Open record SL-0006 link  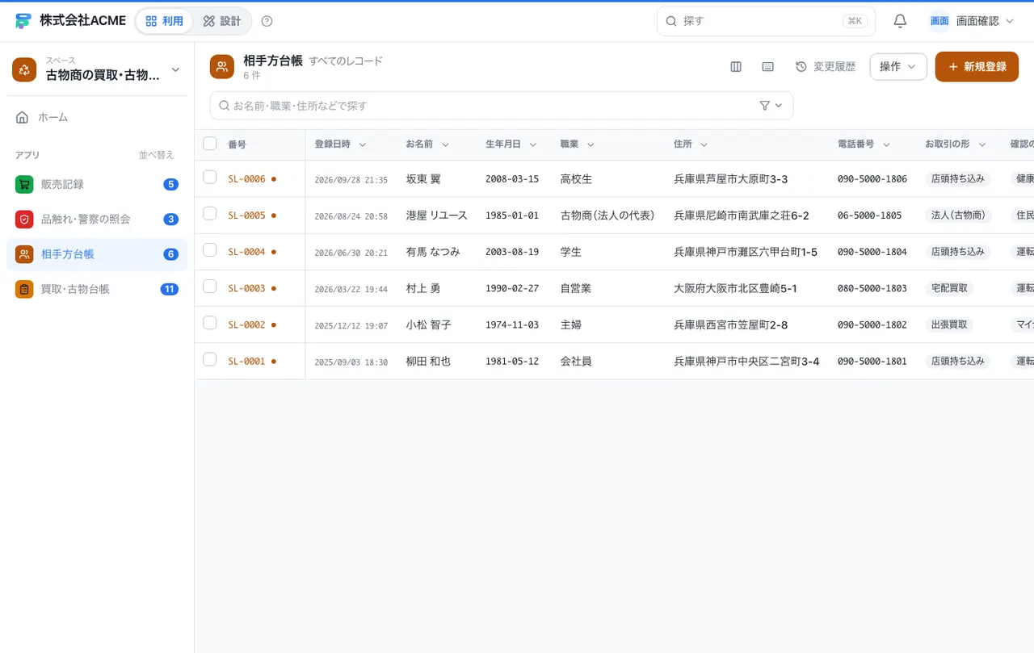[x=246, y=179]
